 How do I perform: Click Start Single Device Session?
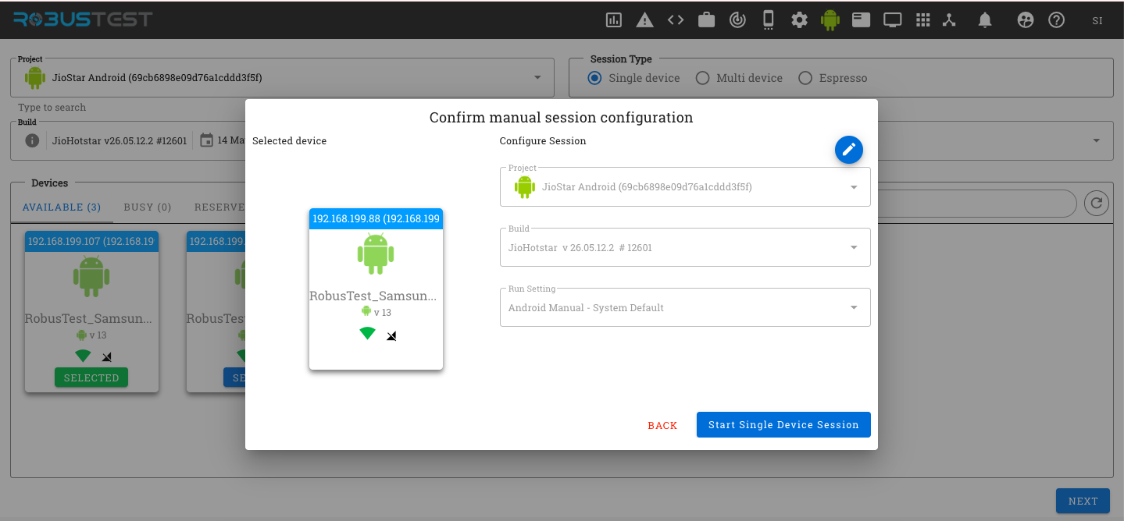click(x=783, y=425)
